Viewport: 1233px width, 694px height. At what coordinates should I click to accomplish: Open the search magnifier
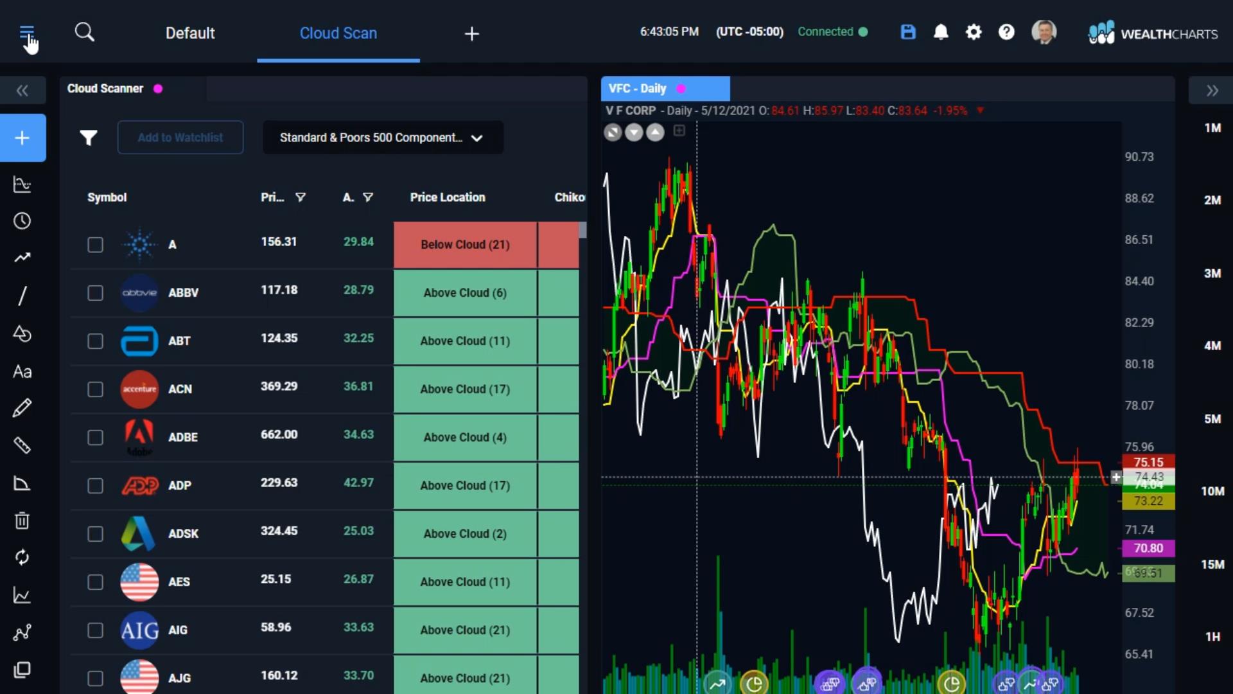point(84,32)
